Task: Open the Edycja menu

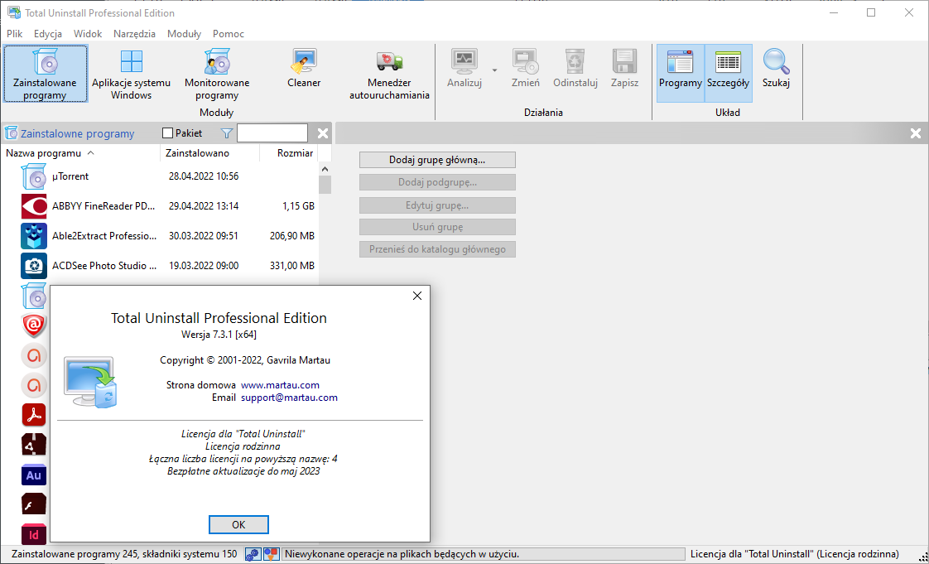Action: click(x=48, y=34)
